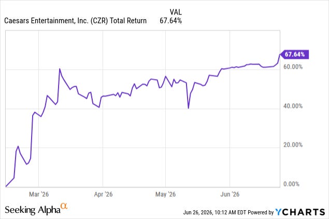Click the 40.00% y-axis label
The image size is (329, 219).
293,106
